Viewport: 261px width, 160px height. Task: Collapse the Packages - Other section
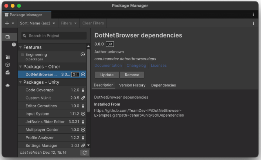[20, 67]
